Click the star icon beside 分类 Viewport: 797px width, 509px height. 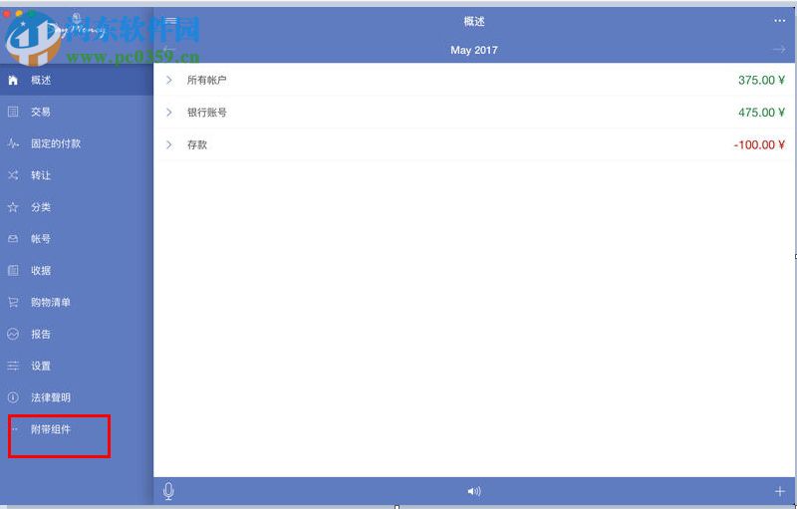tap(13, 207)
